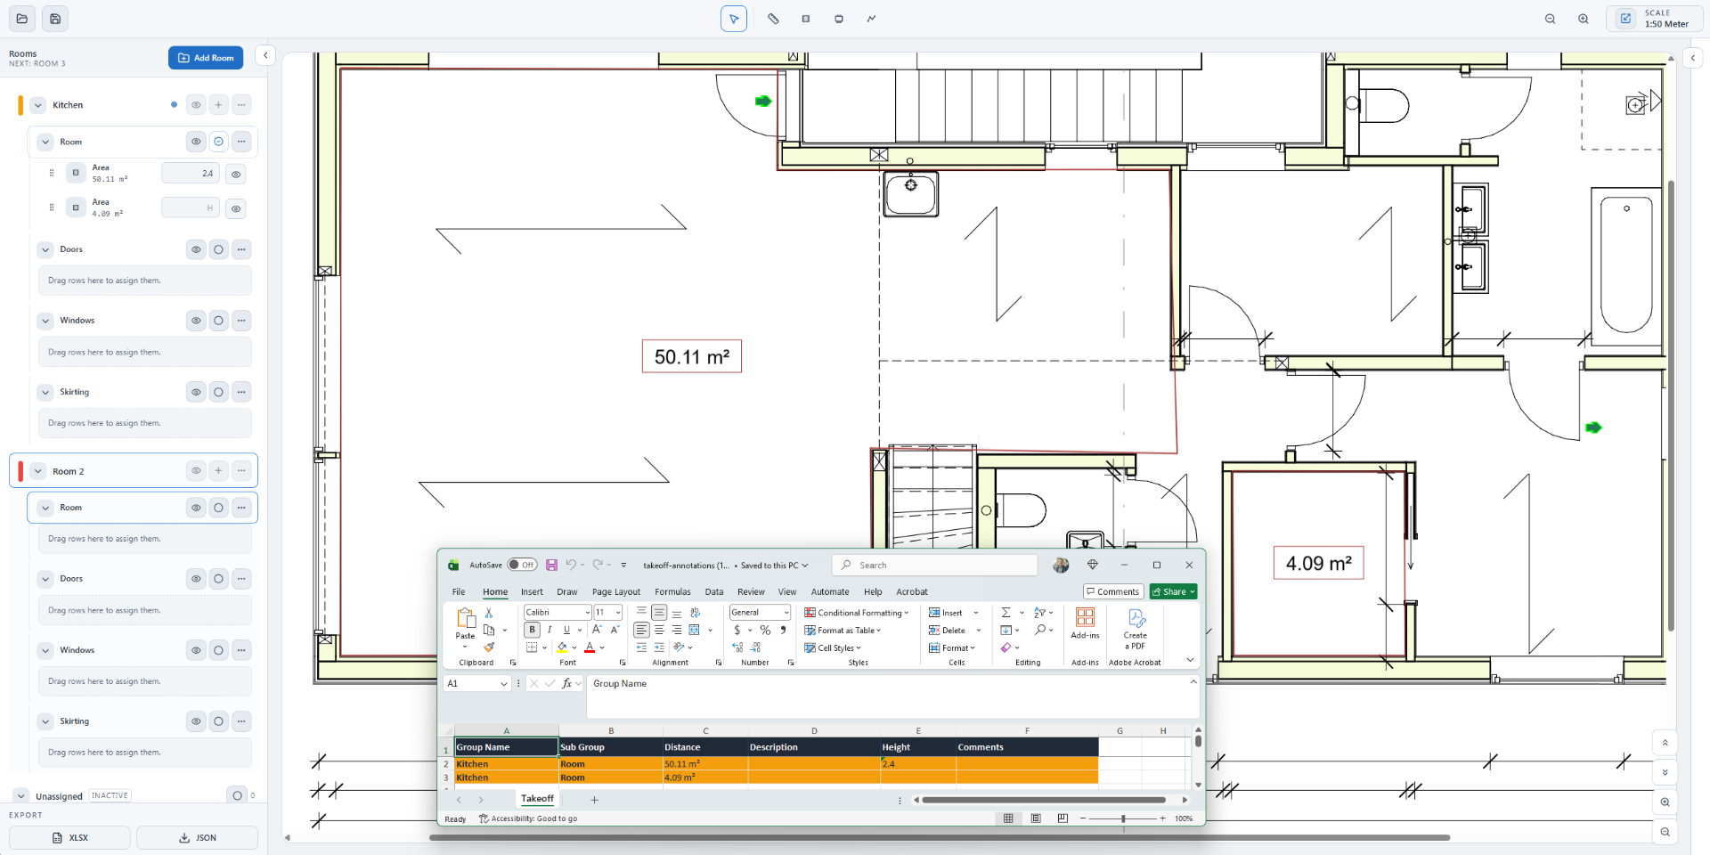
Task: Click Excel fill color bucket
Action: [562, 647]
